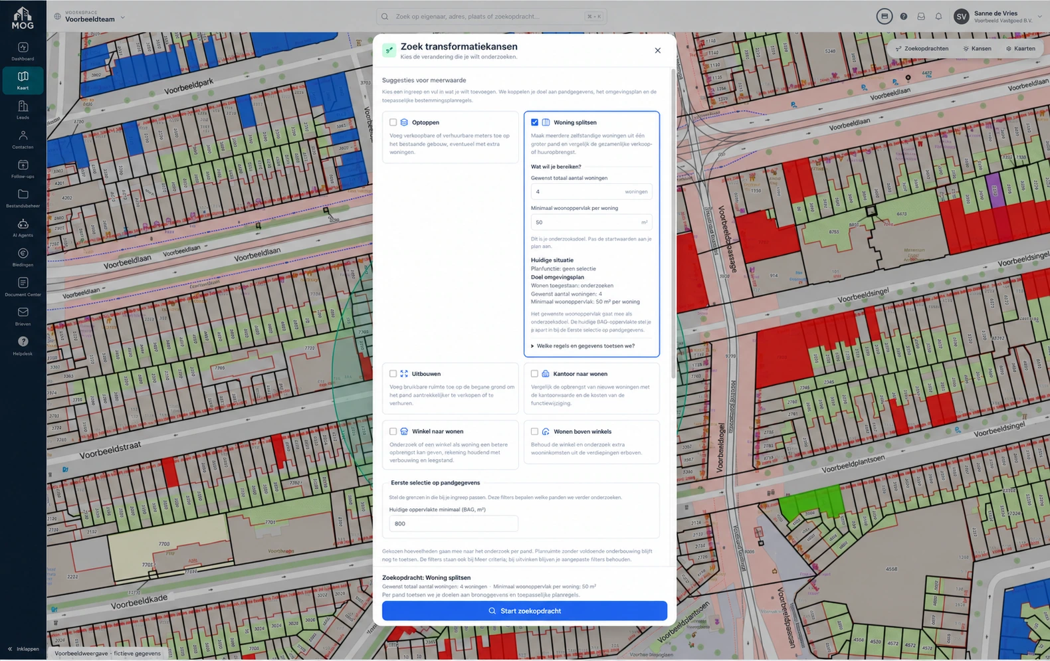The height and width of the screenshot is (661, 1050).
Task: Click the circled card icon in the top bar
Action: point(884,17)
